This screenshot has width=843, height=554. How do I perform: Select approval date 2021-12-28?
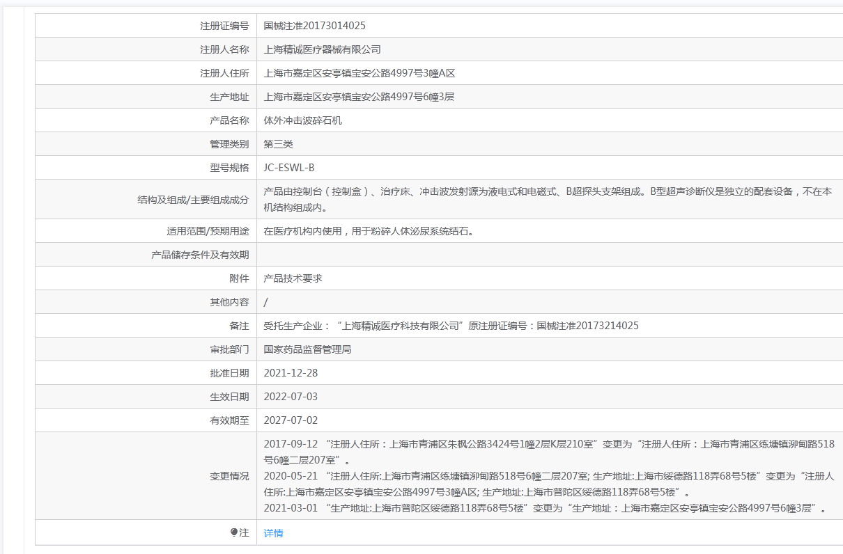click(291, 373)
